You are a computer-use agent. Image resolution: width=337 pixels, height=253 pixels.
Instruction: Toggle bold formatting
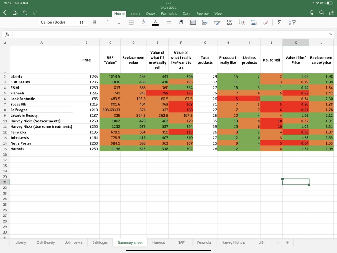click(x=95, y=22)
